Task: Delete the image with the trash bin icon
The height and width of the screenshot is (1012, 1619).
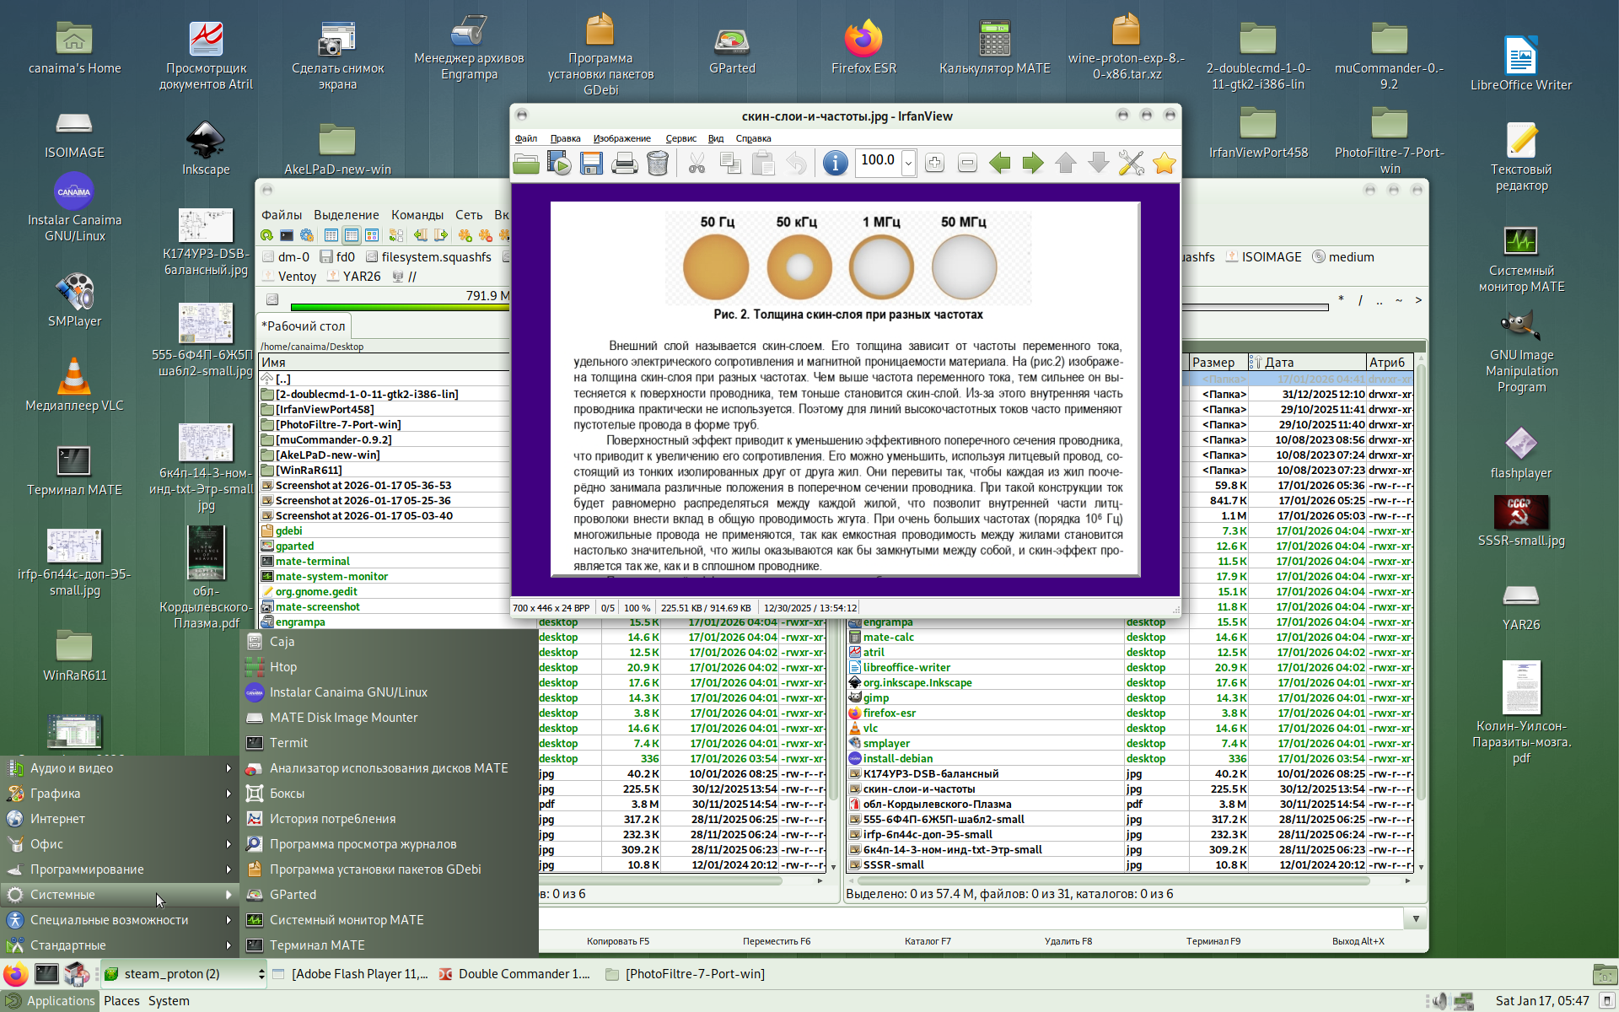Action: pos(658,164)
